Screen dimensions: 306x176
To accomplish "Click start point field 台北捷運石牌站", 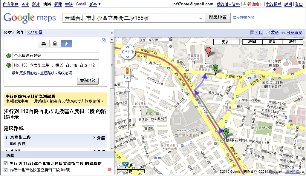I will point(56,56).
